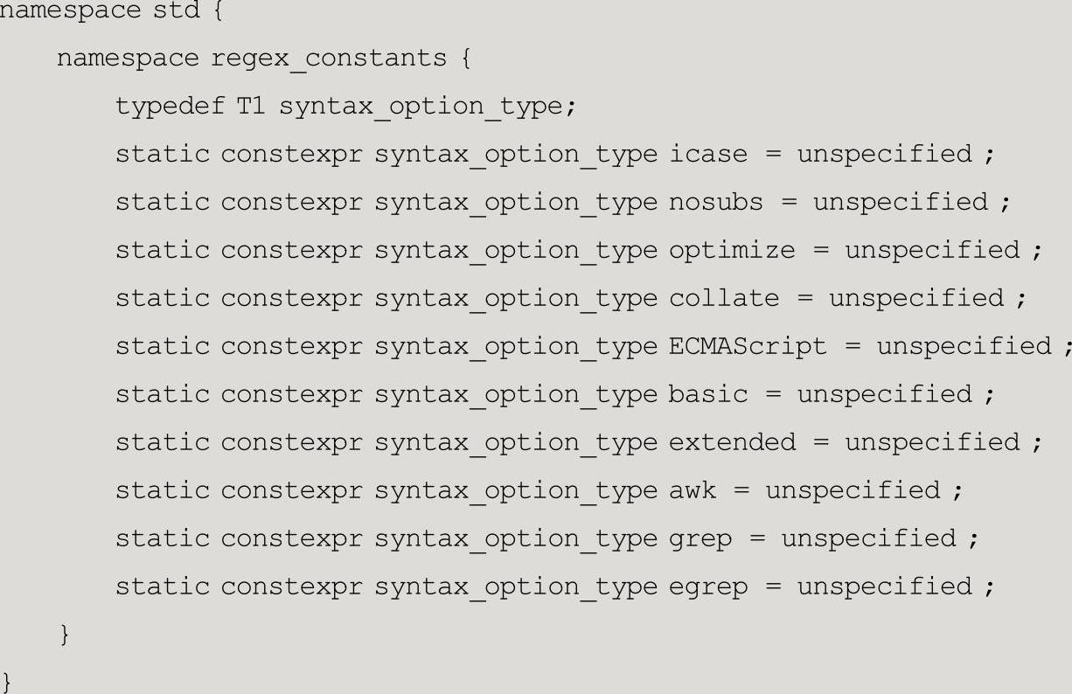The width and height of the screenshot is (1072, 694).
Task: Click the 'optimize' constant name
Action: coord(732,251)
